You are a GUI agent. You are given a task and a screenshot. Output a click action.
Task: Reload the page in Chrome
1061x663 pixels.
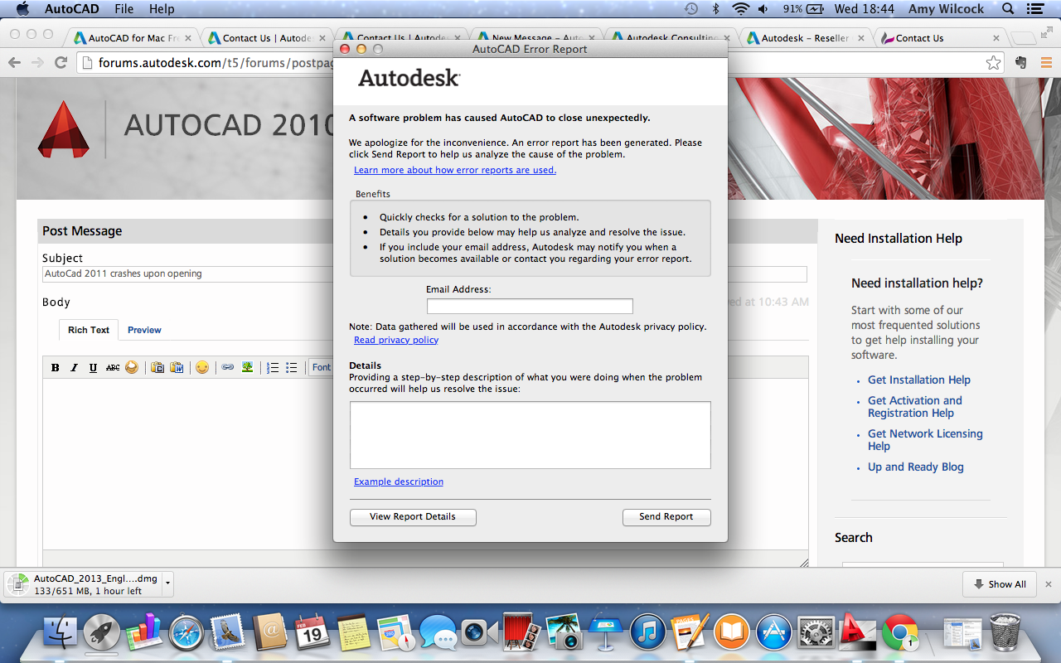point(61,63)
